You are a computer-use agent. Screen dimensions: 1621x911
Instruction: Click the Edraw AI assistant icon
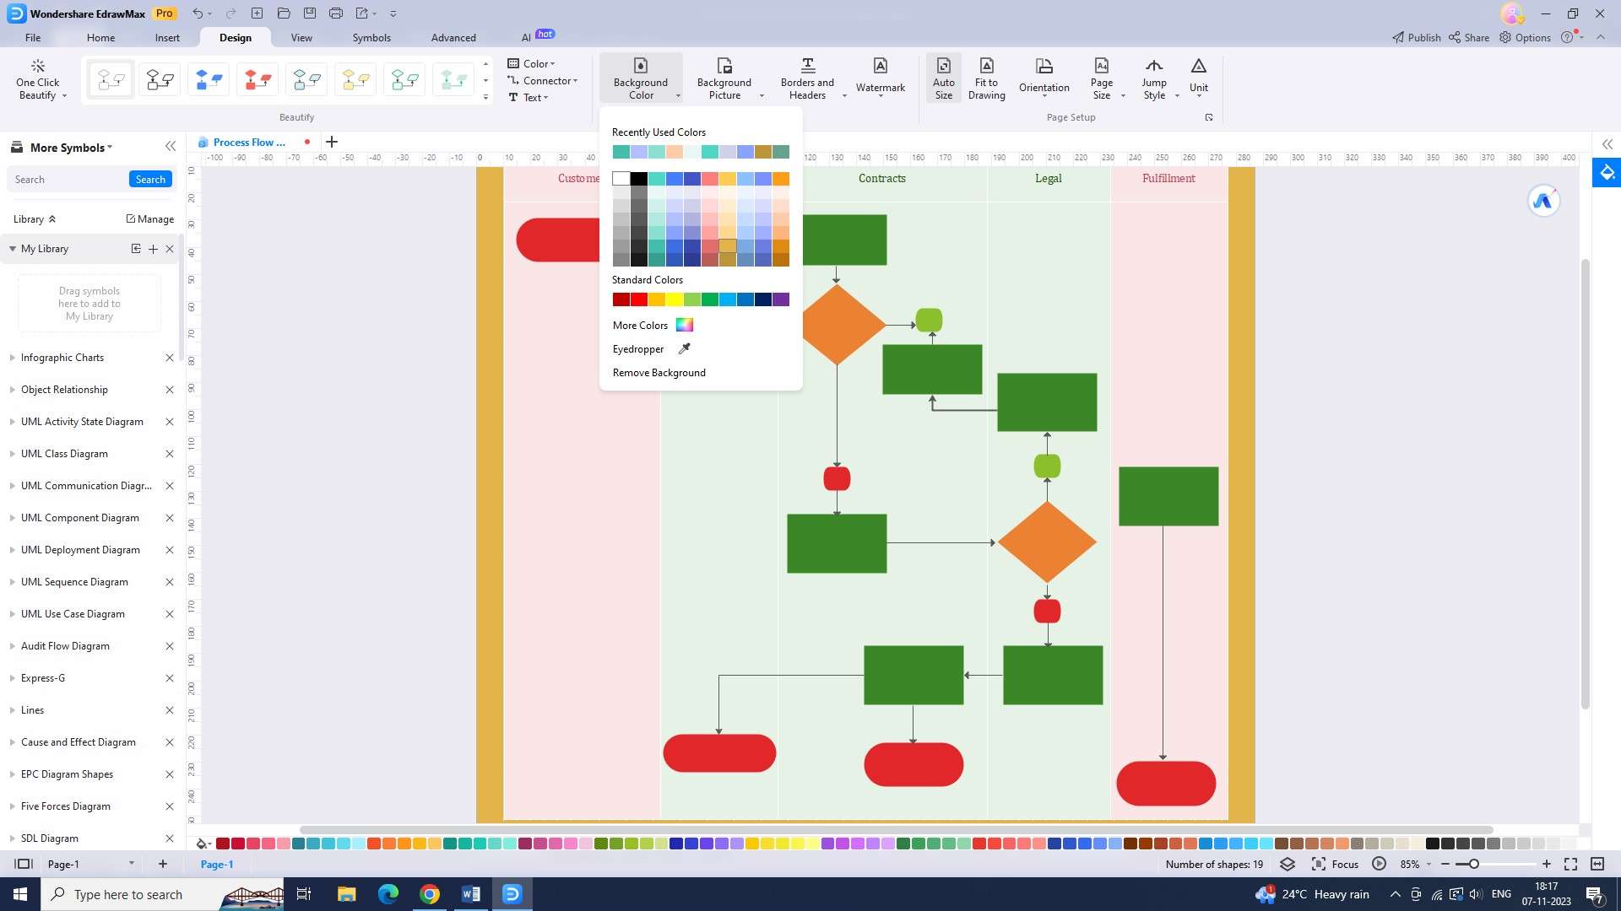pyautogui.click(x=1543, y=201)
